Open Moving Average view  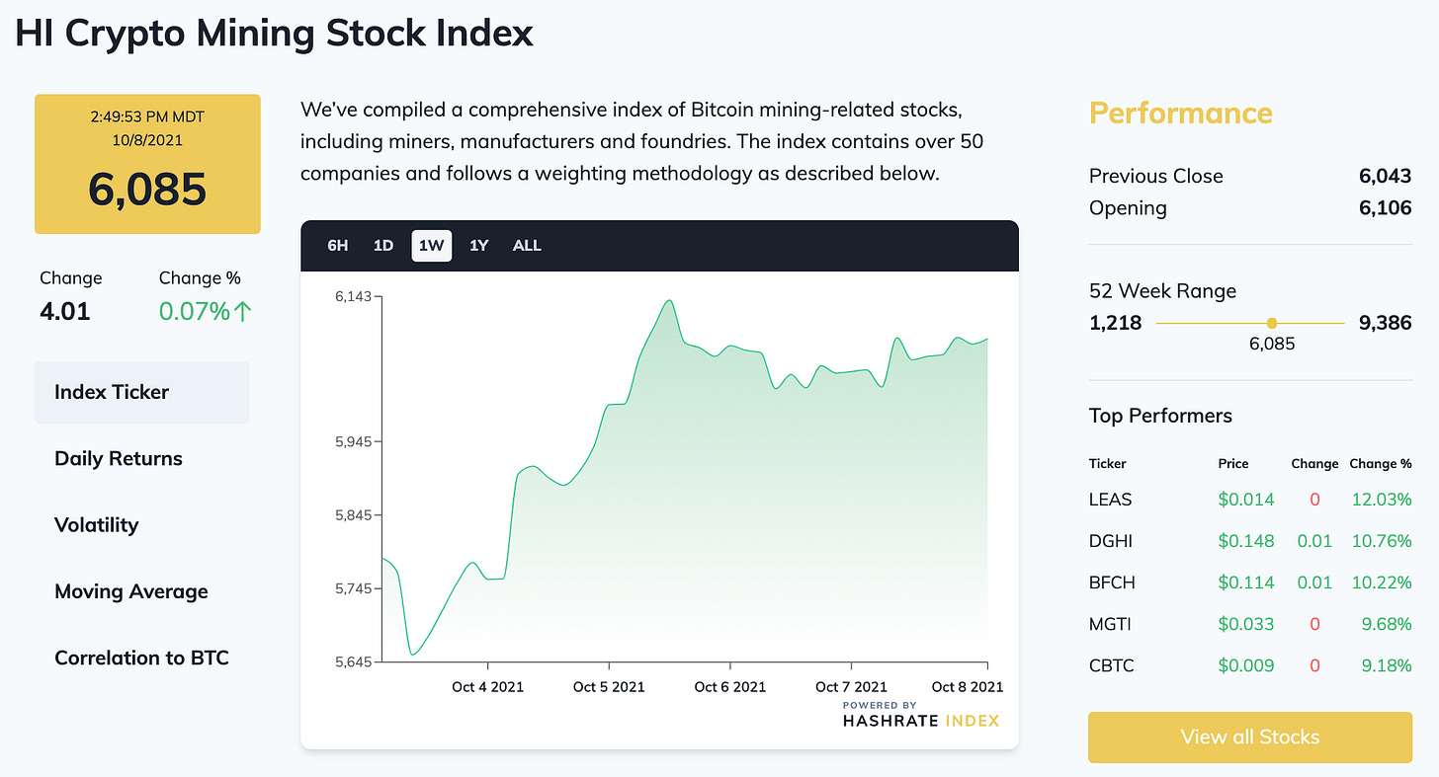(131, 591)
